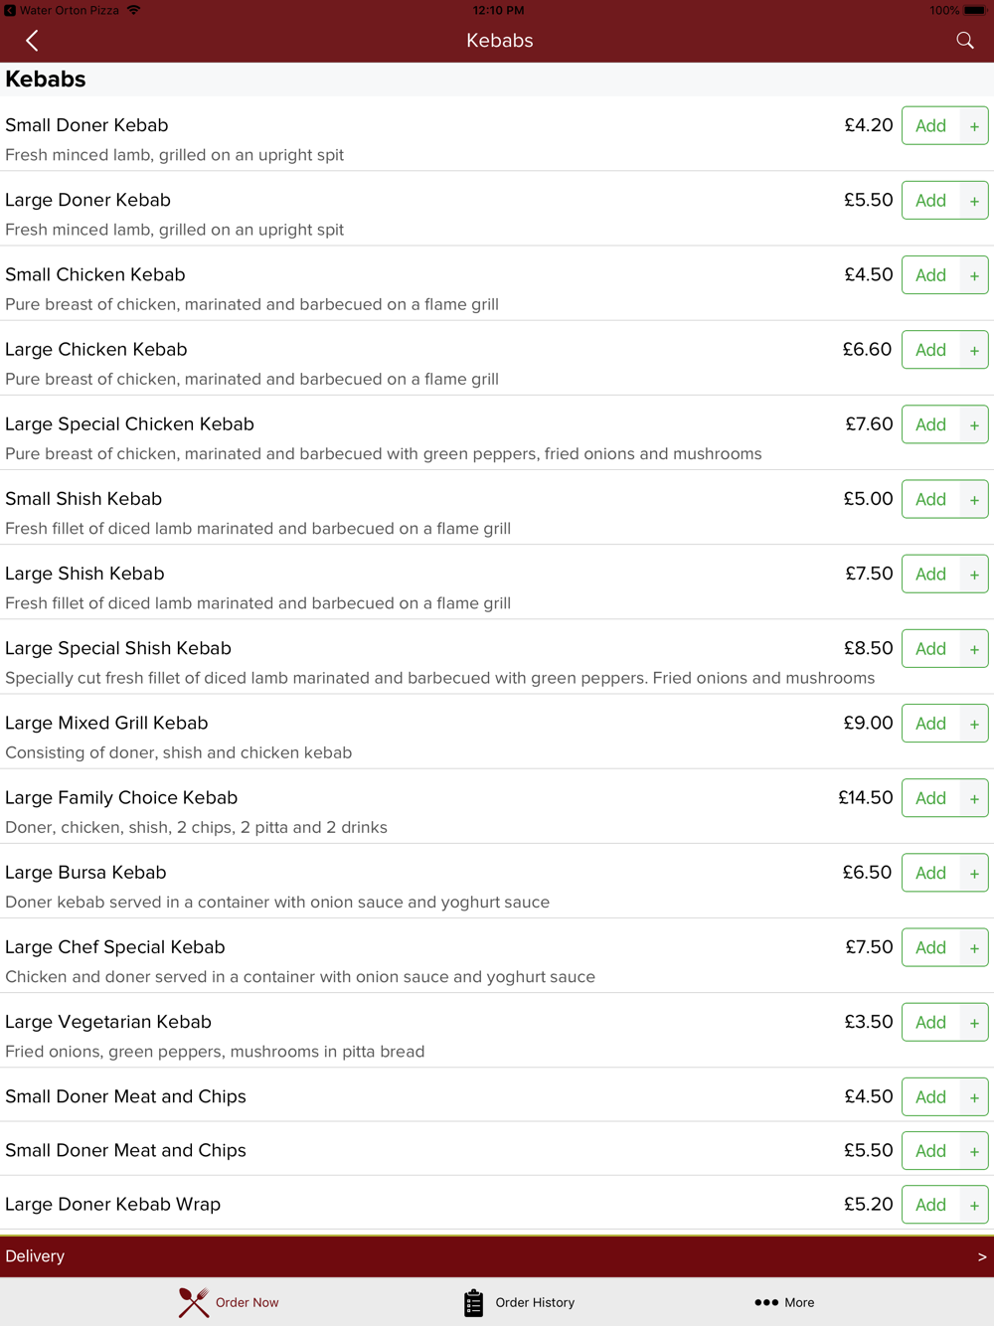Image resolution: width=994 pixels, height=1326 pixels.
Task: Click the plus icon for Large Mixed Grill Kebab
Action: [x=974, y=724]
